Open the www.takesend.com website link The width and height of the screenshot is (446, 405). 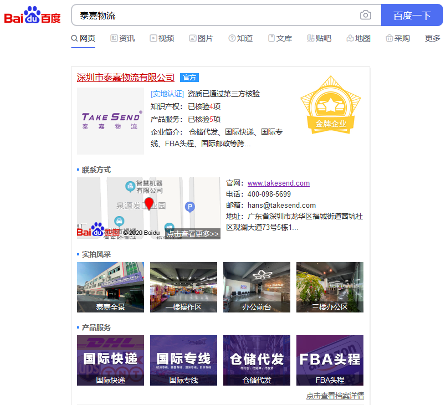[x=278, y=183]
